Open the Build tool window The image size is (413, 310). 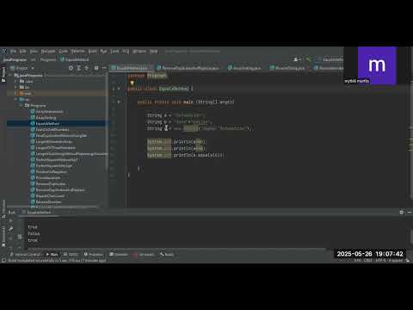coord(167,254)
